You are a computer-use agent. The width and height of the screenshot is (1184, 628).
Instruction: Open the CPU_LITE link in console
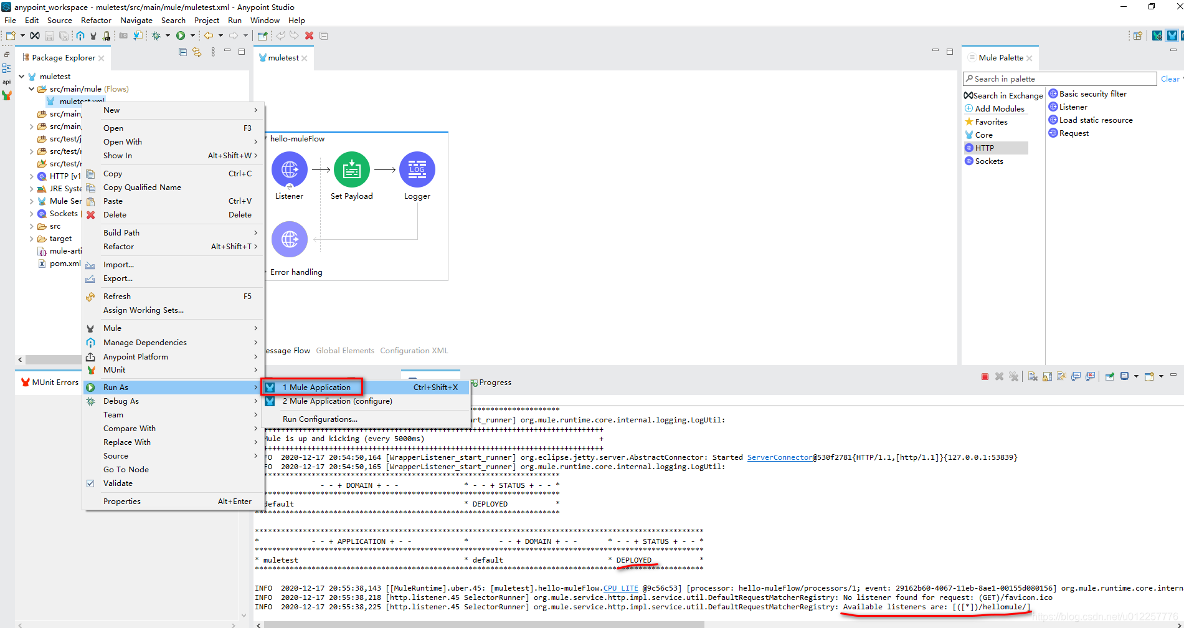coord(620,588)
